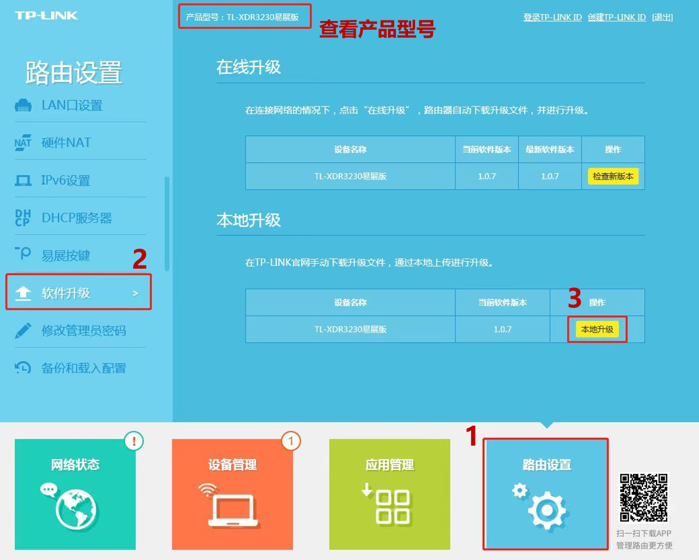Click the 路由设置 sidebar title
Image resolution: width=699 pixels, height=560 pixels.
click(x=74, y=72)
